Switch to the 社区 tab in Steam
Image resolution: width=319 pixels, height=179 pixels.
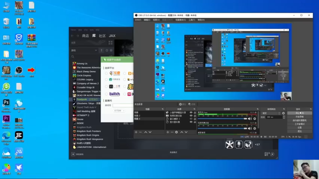102,36
